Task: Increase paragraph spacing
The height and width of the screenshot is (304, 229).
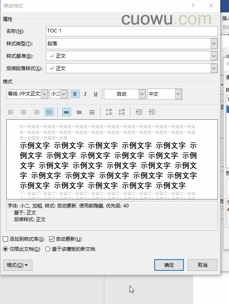Action: coord(109,112)
